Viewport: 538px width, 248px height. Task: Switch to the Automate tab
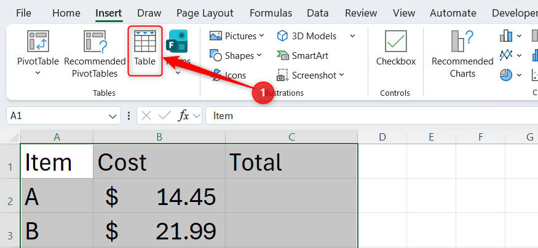pyautogui.click(x=453, y=13)
